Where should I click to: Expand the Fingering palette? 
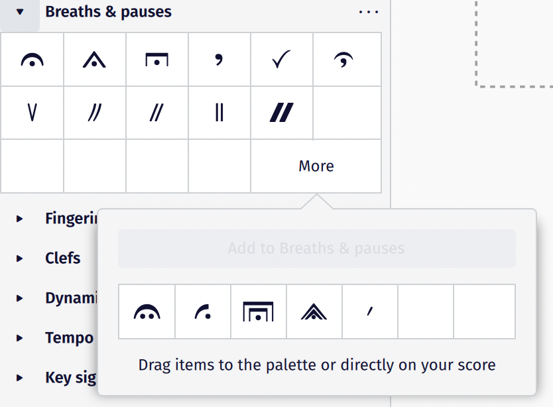[19, 219]
